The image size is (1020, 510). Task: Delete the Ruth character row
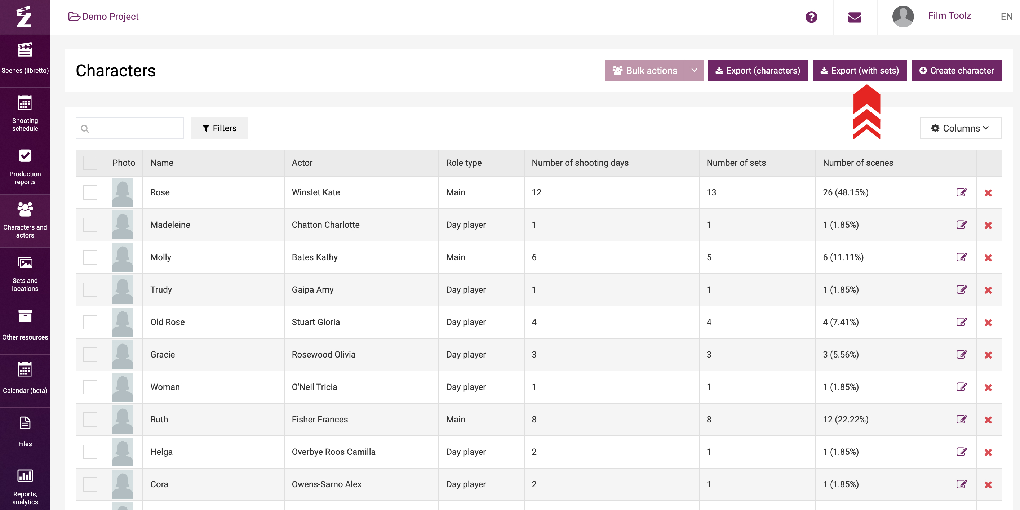click(x=988, y=420)
